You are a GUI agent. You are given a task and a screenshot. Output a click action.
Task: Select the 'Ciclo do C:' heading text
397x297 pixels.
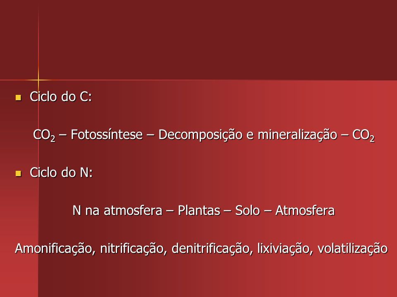[61, 97]
